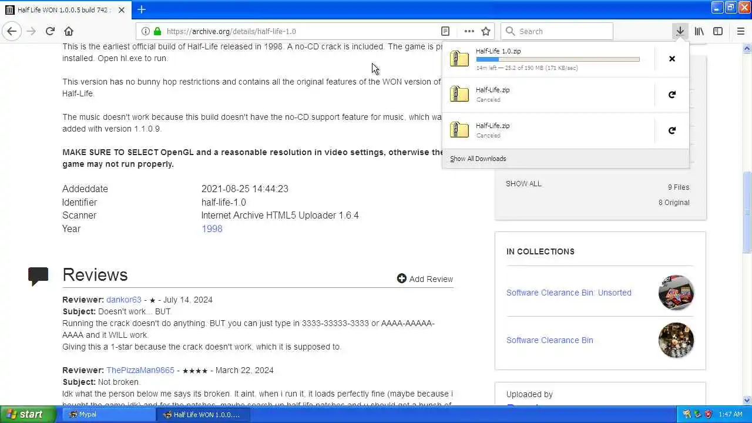The image size is (752, 423).
Task: Click the Reviews heading
Action: [95, 275]
